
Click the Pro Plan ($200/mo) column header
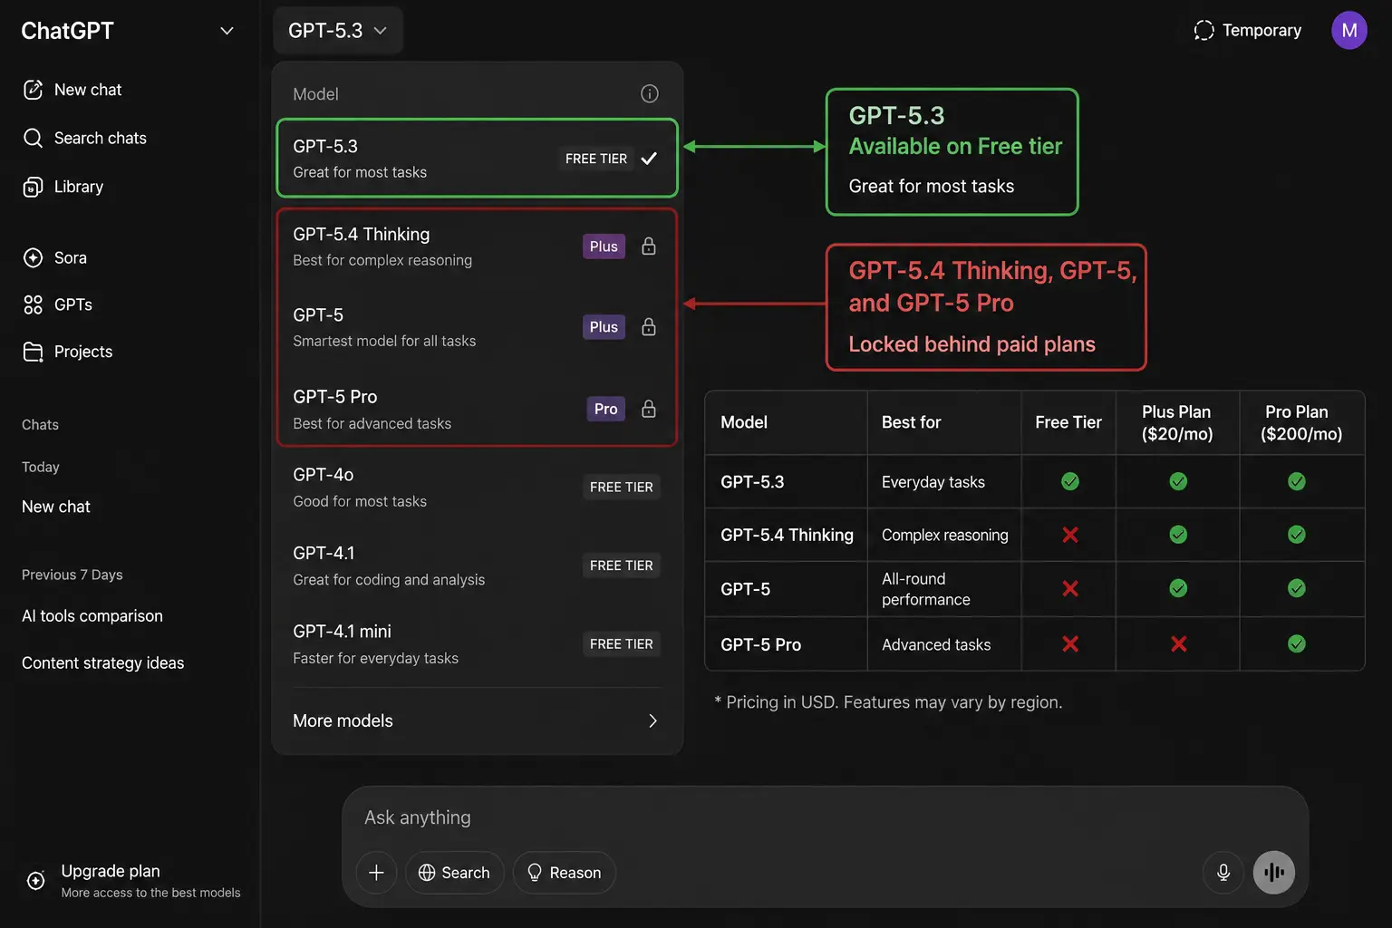coord(1301,422)
